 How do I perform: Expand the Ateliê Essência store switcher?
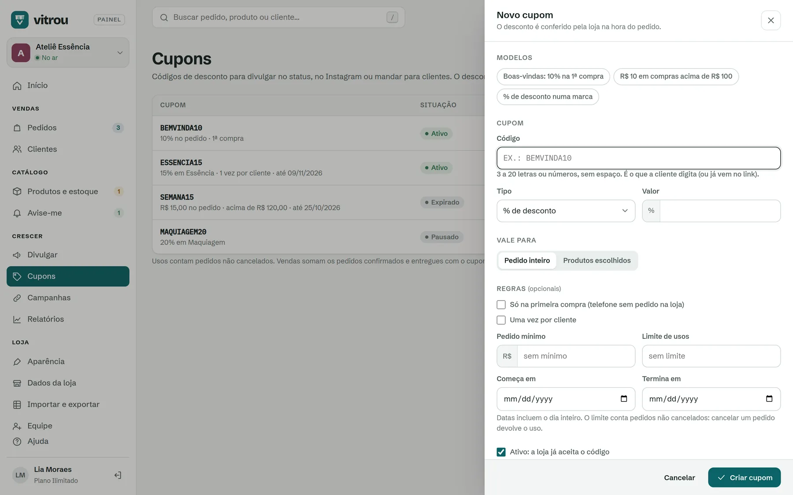(x=68, y=52)
